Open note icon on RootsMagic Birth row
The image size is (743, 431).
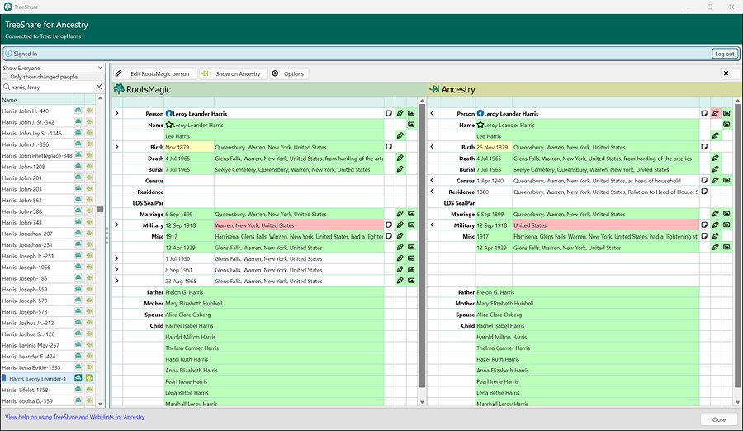coord(389,147)
